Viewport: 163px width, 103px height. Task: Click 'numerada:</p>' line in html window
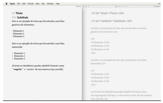click(98, 63)
